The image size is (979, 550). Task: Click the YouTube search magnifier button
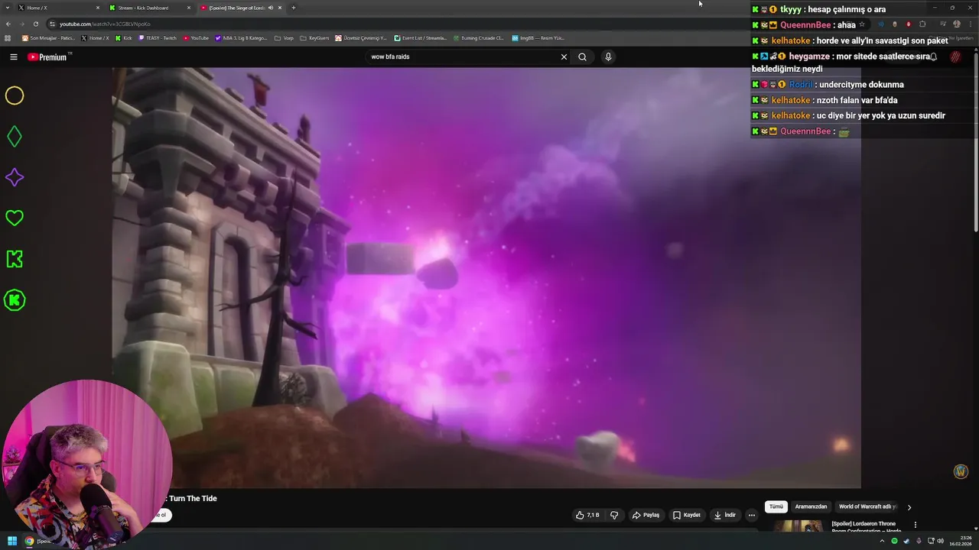pyautogui.click(x=582, y=57)
